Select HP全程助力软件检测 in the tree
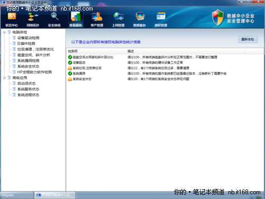Viewport: 265px width, 199px height. click(34, 72)
